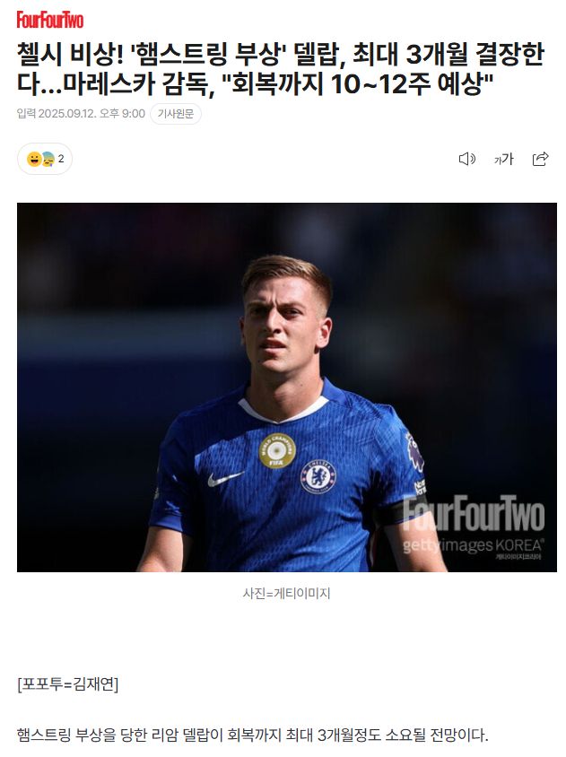Click the FourFourTwo watermark on photo

(x=474, y=513)
